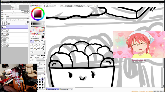Toggle the RGB slider panel icon
Screen dimensions: 165x92
tap(33, 6)
